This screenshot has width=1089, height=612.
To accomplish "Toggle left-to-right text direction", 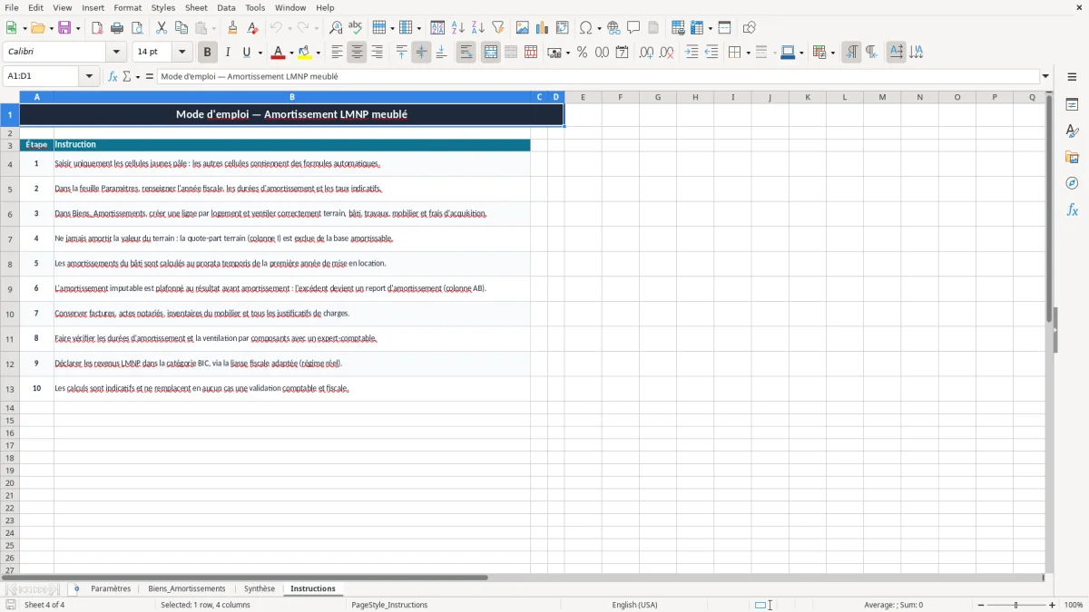I will click(x=851, y=53).
